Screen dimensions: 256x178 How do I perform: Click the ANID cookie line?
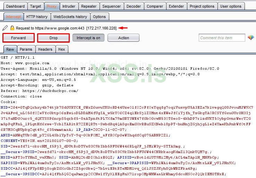coord(86,135)
